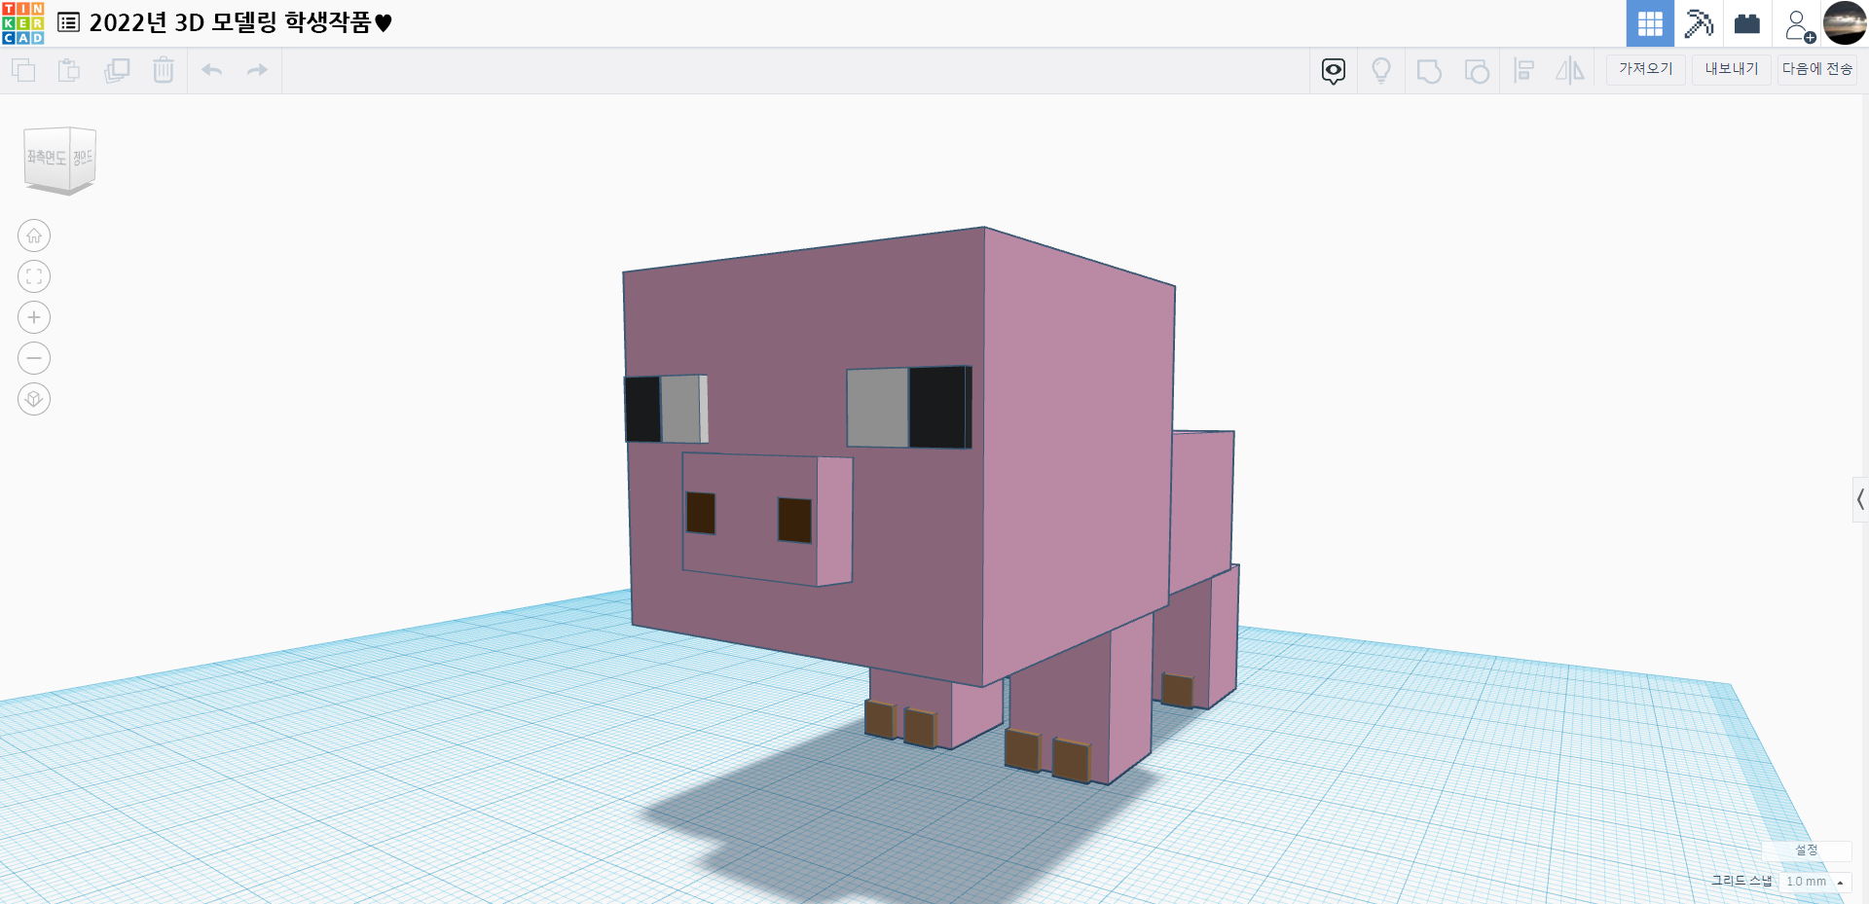Open the 설정 settings button
The width and height of the screenshot is (1869, 904).
(x=1807, y=850)
